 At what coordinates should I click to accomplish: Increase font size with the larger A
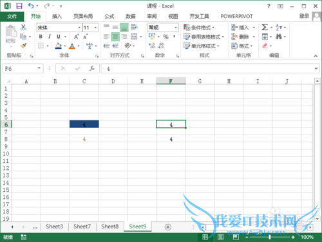(x=76, y=37)
